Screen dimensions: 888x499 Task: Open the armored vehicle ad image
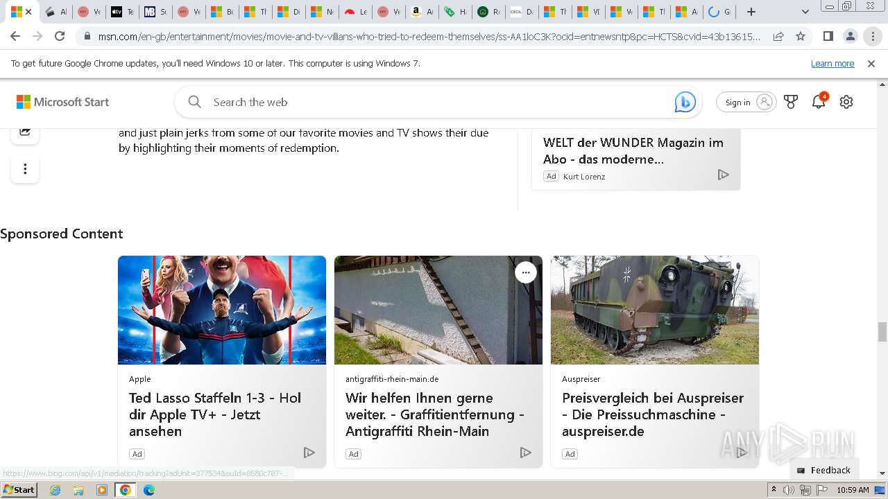click(x=655, y=310)
